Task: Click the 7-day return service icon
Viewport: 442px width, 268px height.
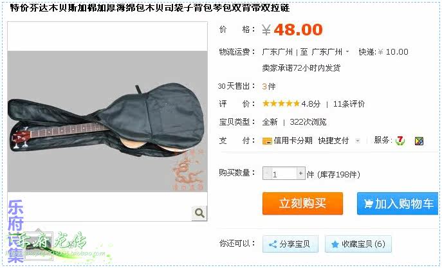Action: [x=400, y=141]
